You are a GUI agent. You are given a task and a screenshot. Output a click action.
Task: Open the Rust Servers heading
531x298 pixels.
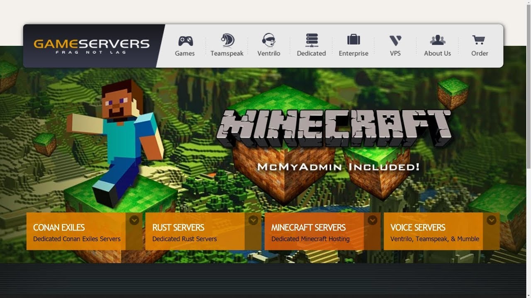[x=178, y=228]
